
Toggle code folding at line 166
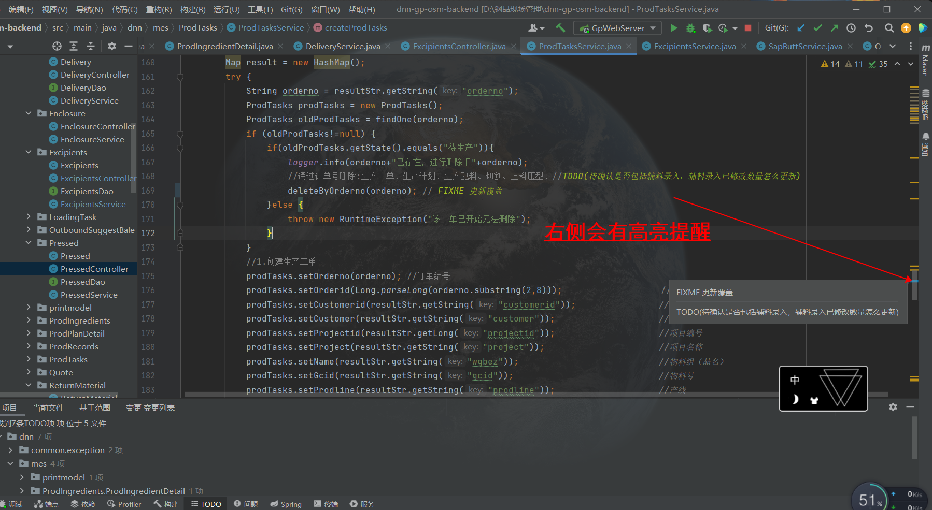(x=180, y=148)
